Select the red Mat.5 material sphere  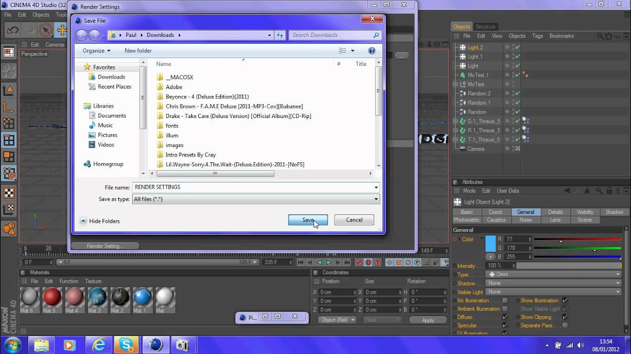(x=52, y=297)
